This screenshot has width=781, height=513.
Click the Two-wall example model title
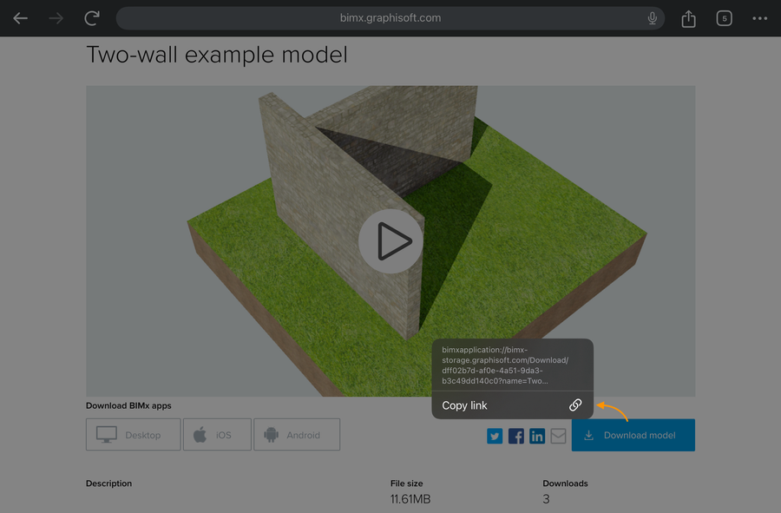[x=217, y=55]
